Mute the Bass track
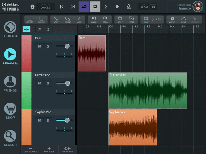206x154 pixels. pos(40,46)
